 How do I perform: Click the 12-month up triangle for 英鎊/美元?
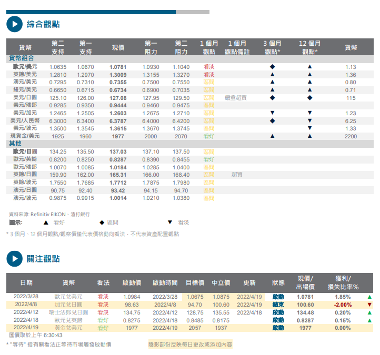coord(309,75)
